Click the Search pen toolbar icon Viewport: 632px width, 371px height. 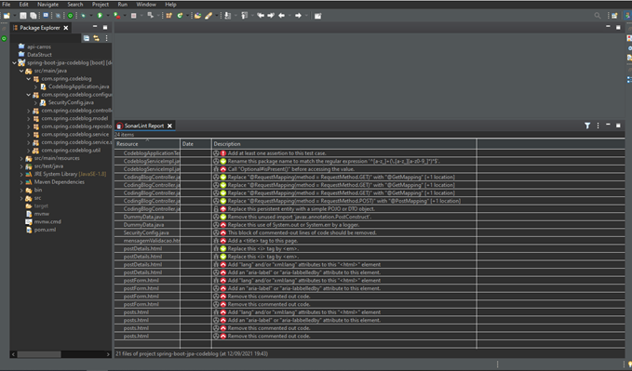click(x=208, y=16)
